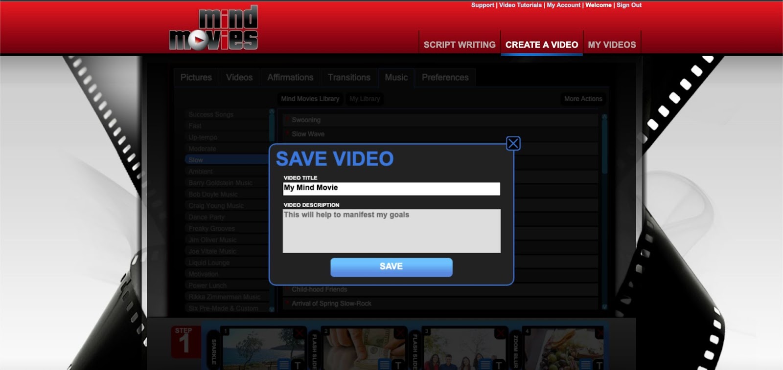Viewport: 783px width, 370px height.
Task: Select slide 2 money thumbnail
Action: (365, 348)
